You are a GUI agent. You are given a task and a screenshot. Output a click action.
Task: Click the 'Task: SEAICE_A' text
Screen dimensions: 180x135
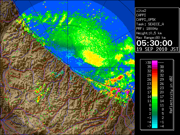(150, 24)
